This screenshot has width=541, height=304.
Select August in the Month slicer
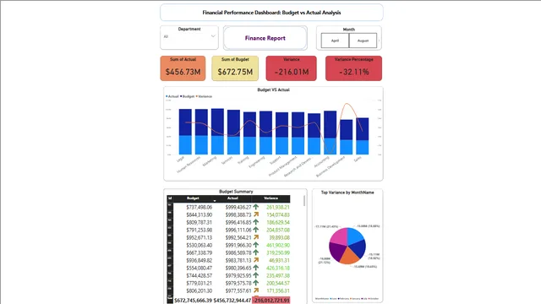pos(363,41)
